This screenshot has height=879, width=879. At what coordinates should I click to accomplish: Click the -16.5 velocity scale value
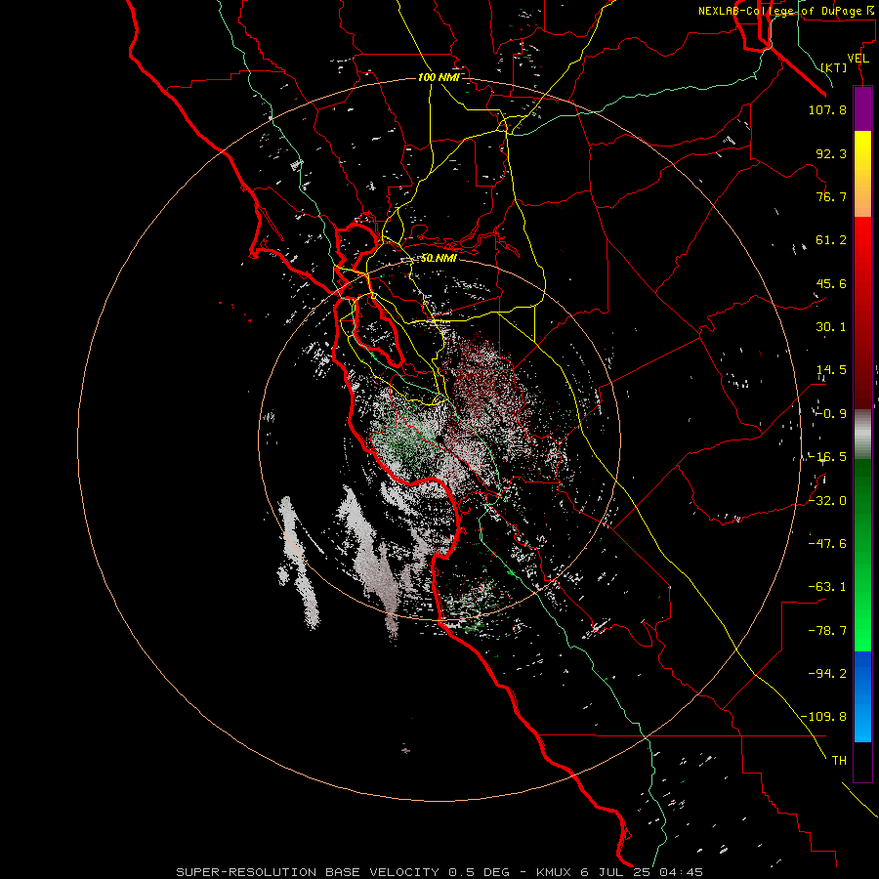pos(827,457)
